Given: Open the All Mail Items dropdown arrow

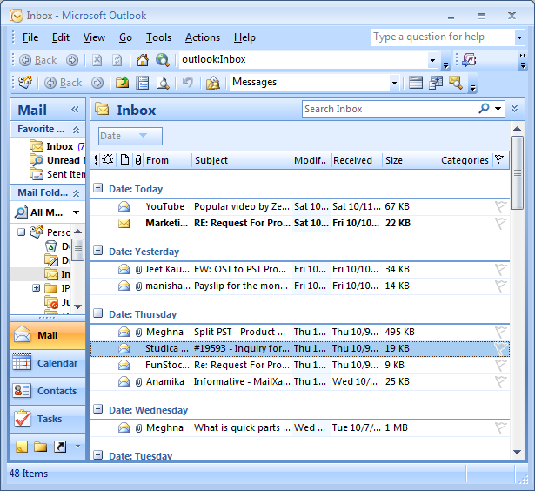Looking at the screenshot, I should (x=76, y=212).
